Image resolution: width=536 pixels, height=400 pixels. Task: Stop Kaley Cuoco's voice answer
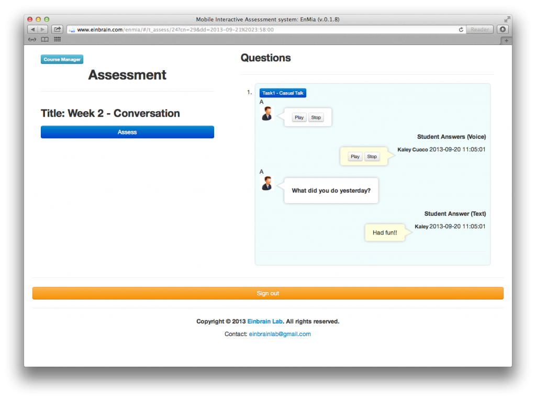(x=372, y=157)
